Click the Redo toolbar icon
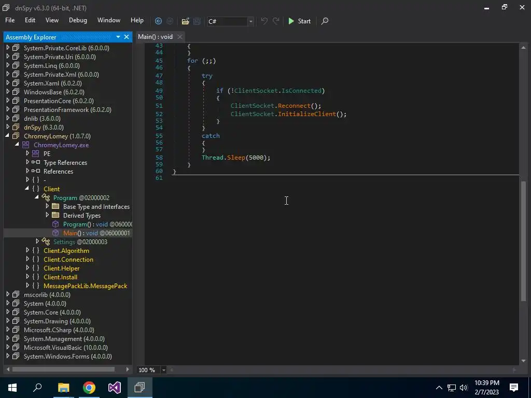Screen dimensions: 531x398 click(276, 21)
